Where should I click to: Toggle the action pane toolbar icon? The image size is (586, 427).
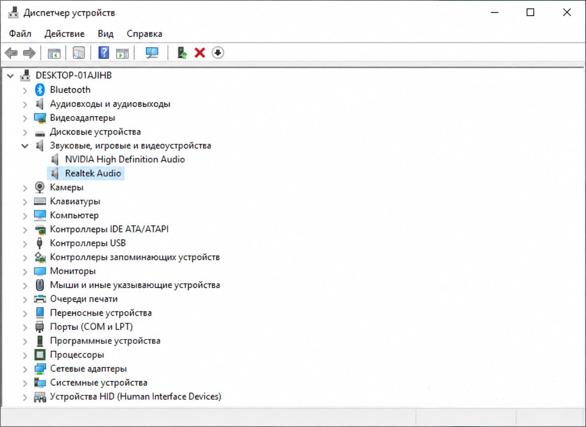point(122,53)
